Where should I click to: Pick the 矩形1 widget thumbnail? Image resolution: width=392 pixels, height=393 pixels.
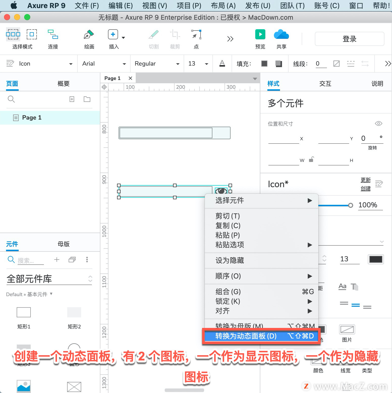pyautogui.click(x=24, y=312)
